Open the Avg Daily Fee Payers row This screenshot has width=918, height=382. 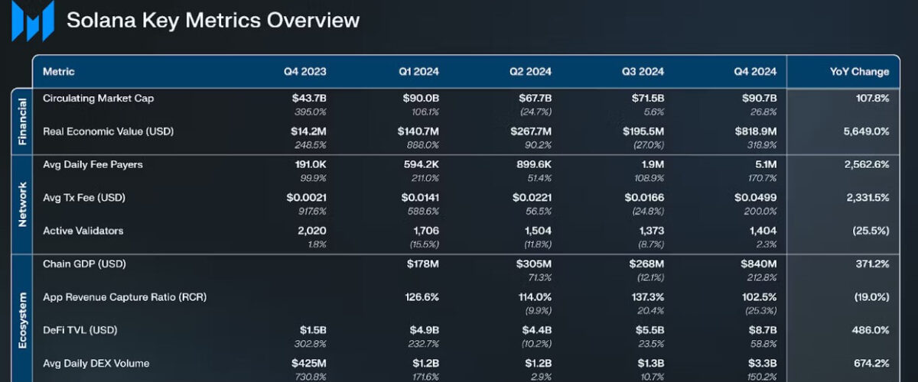(x=93, y=164)
